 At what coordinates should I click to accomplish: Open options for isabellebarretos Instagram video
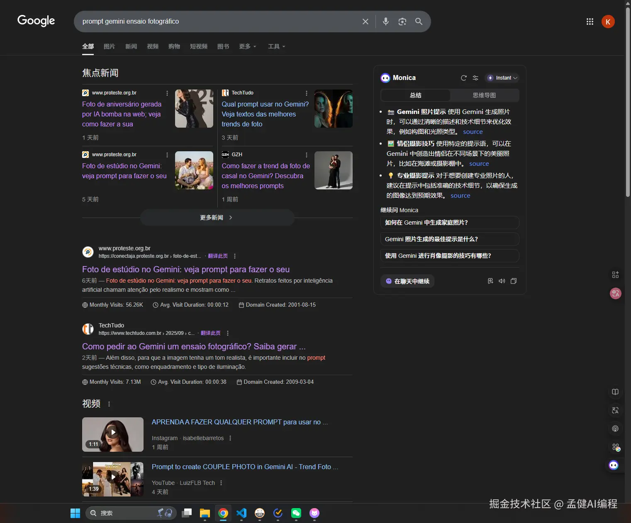230,438
